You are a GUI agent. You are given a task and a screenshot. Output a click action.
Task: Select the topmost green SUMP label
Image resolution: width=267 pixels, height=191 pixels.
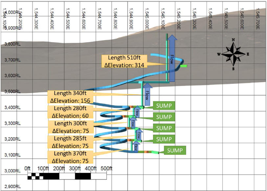click(x=164, y=106)
